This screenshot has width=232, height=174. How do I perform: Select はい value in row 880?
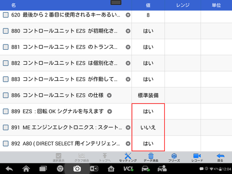148,31
